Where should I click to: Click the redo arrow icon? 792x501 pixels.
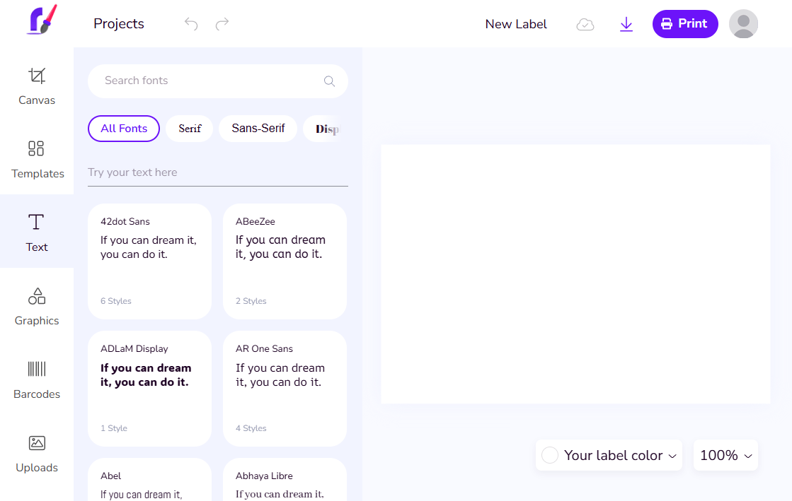tap(222, 24)
